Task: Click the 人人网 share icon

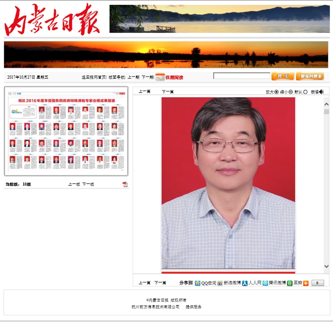Action: 245,283
